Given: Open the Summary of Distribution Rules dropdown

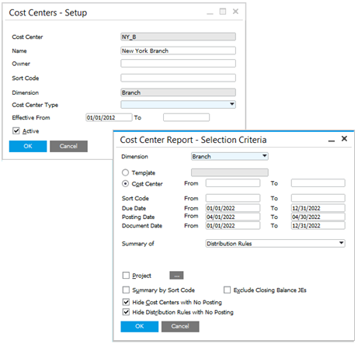Looking at the screenshot, I should (x=275, y=243).
